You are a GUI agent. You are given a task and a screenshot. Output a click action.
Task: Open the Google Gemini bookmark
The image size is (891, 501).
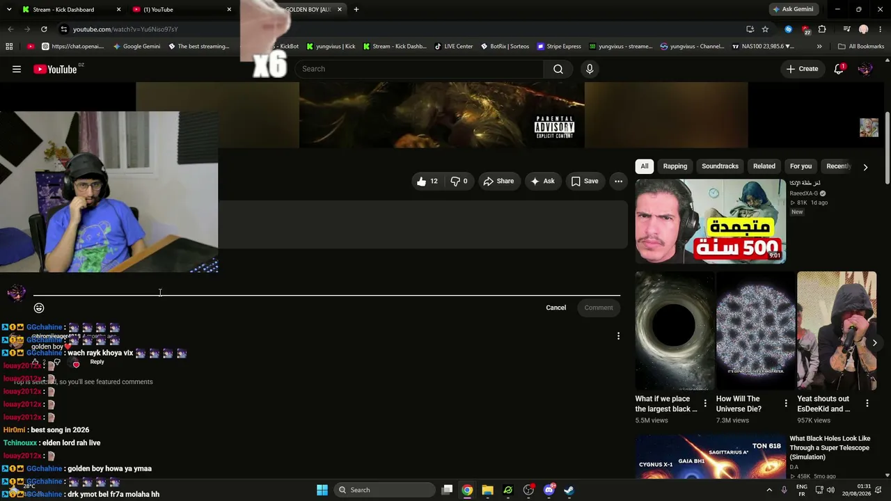tap(136, 47)
